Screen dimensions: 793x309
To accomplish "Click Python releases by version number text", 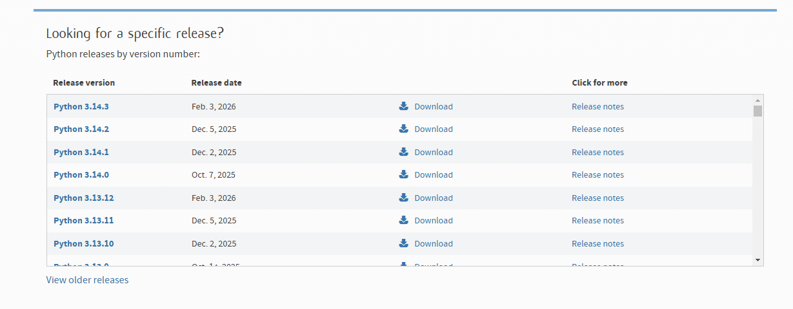I will tap(123, 54).
